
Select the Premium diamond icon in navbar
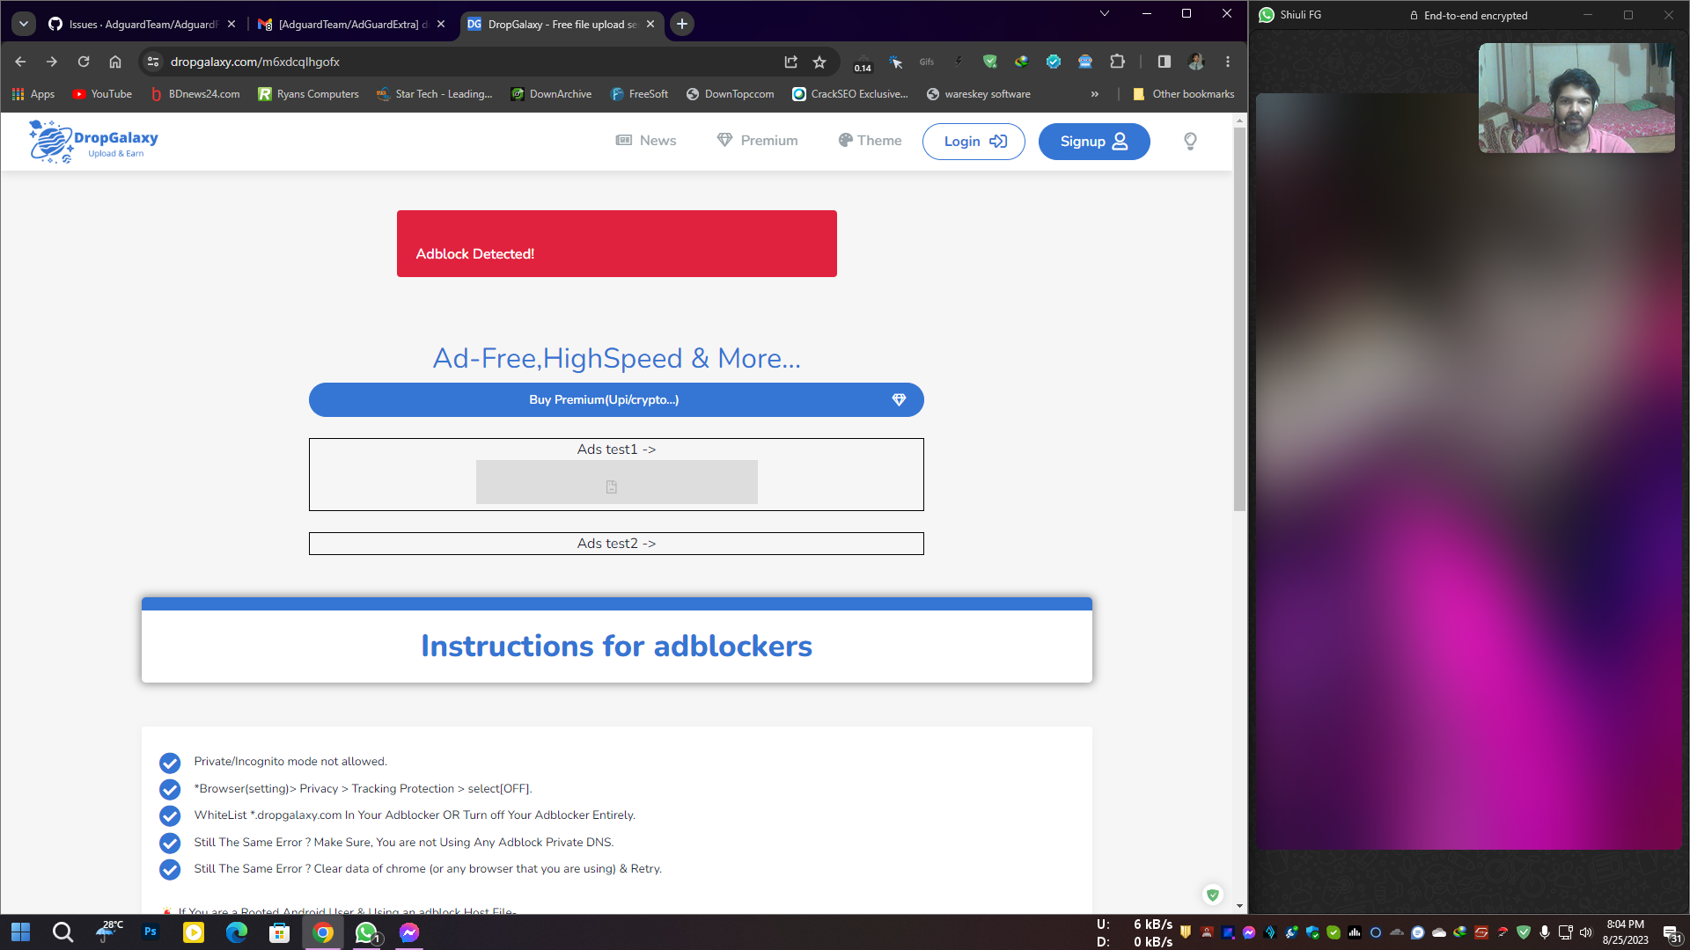pyautogui.click(x=724, y=140)
